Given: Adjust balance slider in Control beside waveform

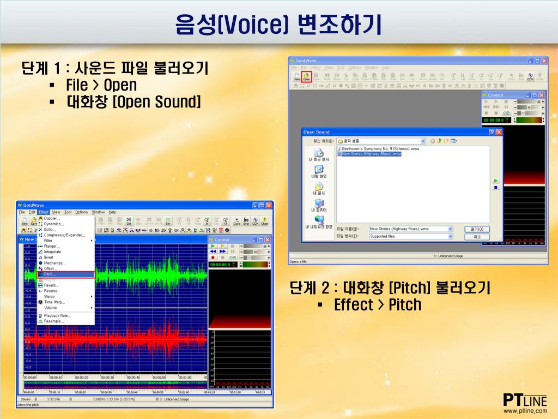Looking at the screenshot, I should (x=255, y=252).
